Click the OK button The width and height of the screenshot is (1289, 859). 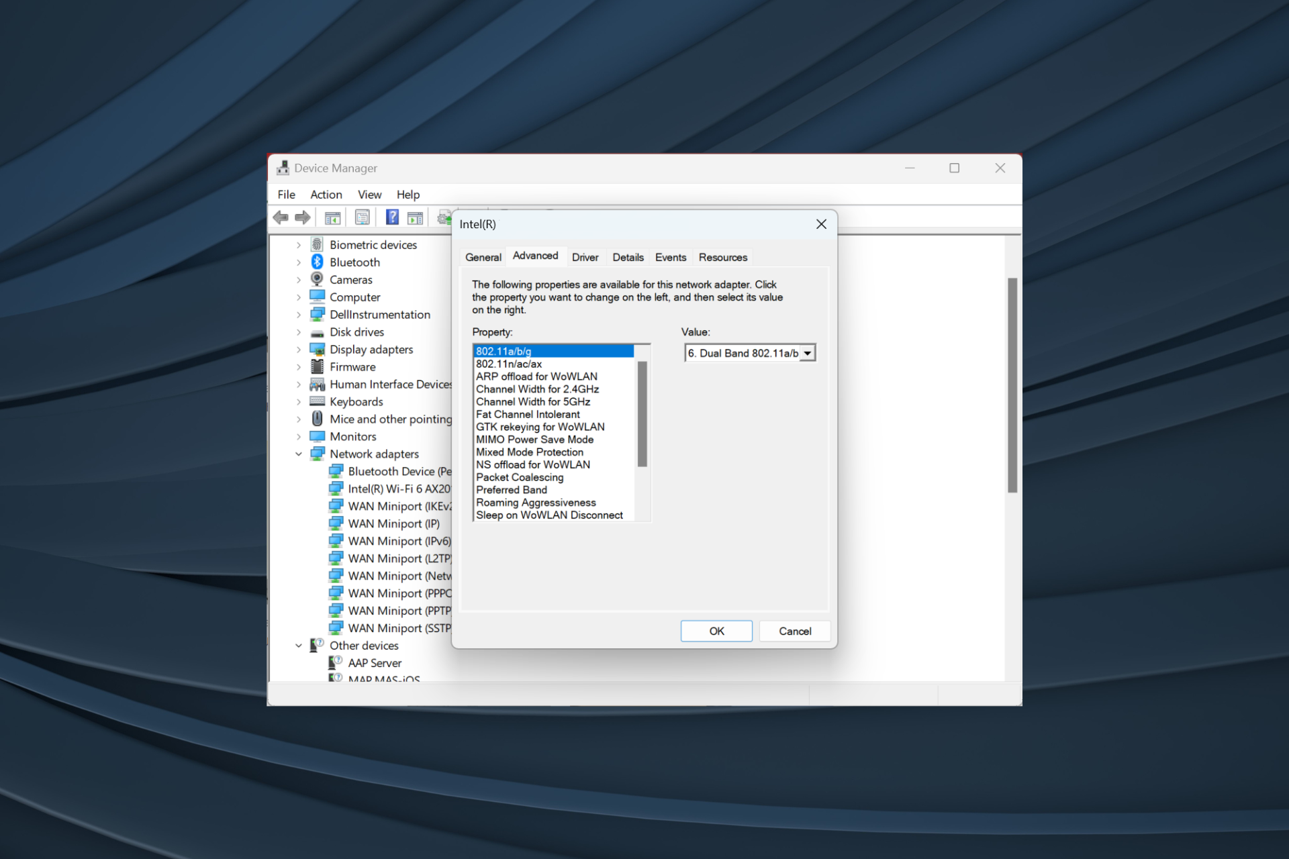click(716, 631)
